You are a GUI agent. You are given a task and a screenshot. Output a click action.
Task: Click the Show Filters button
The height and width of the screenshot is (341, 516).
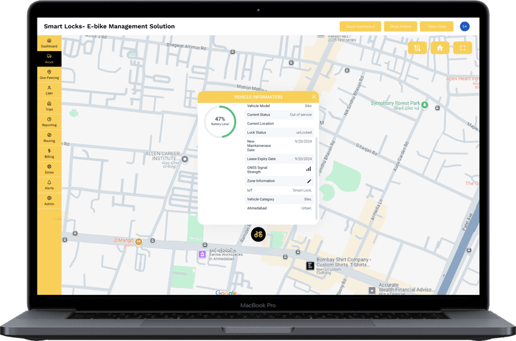[x=401, y=27]
